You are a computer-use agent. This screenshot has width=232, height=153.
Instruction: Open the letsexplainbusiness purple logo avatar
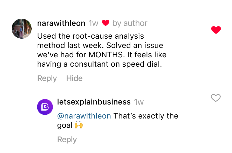point(45,107)
